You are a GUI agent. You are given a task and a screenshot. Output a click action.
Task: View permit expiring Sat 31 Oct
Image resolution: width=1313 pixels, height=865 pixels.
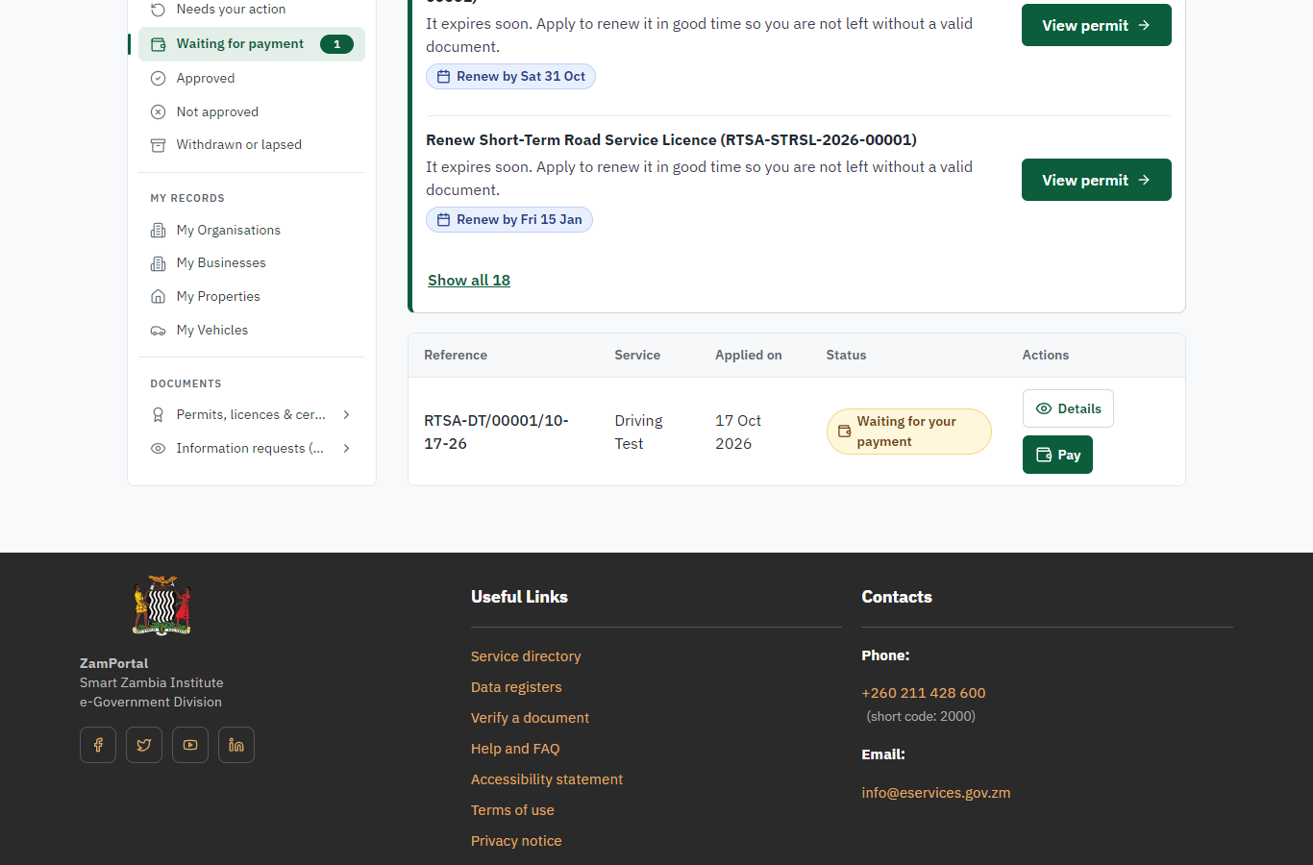click(1096, 25)
